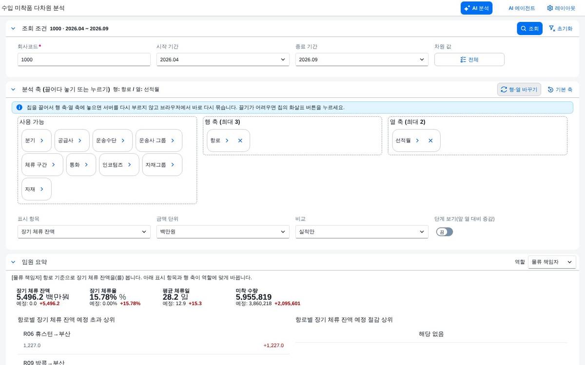Open the 시작 기간 dropdown
The width and height of the screenshot is (585, 365).
(223, 59)
